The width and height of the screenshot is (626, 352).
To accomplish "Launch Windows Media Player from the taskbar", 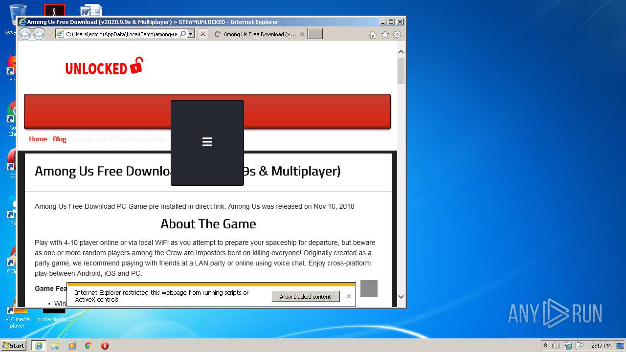I will (72, 346).
